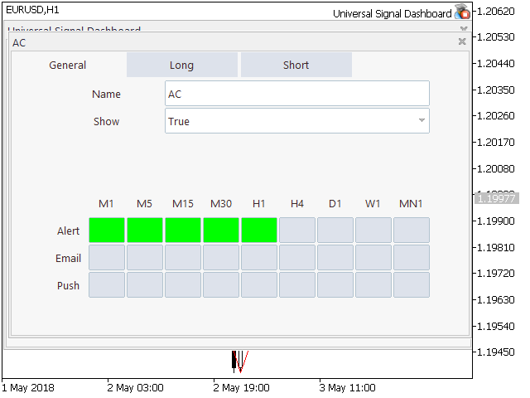The image size is (530, 398).
Task: Toggle Alert for the M15 timeframe
Action: pos(183,231)
